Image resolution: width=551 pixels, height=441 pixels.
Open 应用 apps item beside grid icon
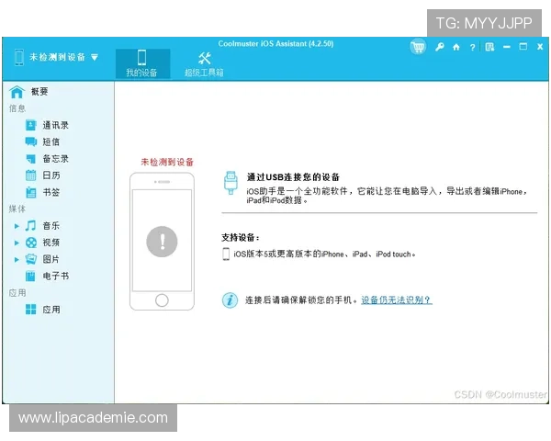(51, 310)
